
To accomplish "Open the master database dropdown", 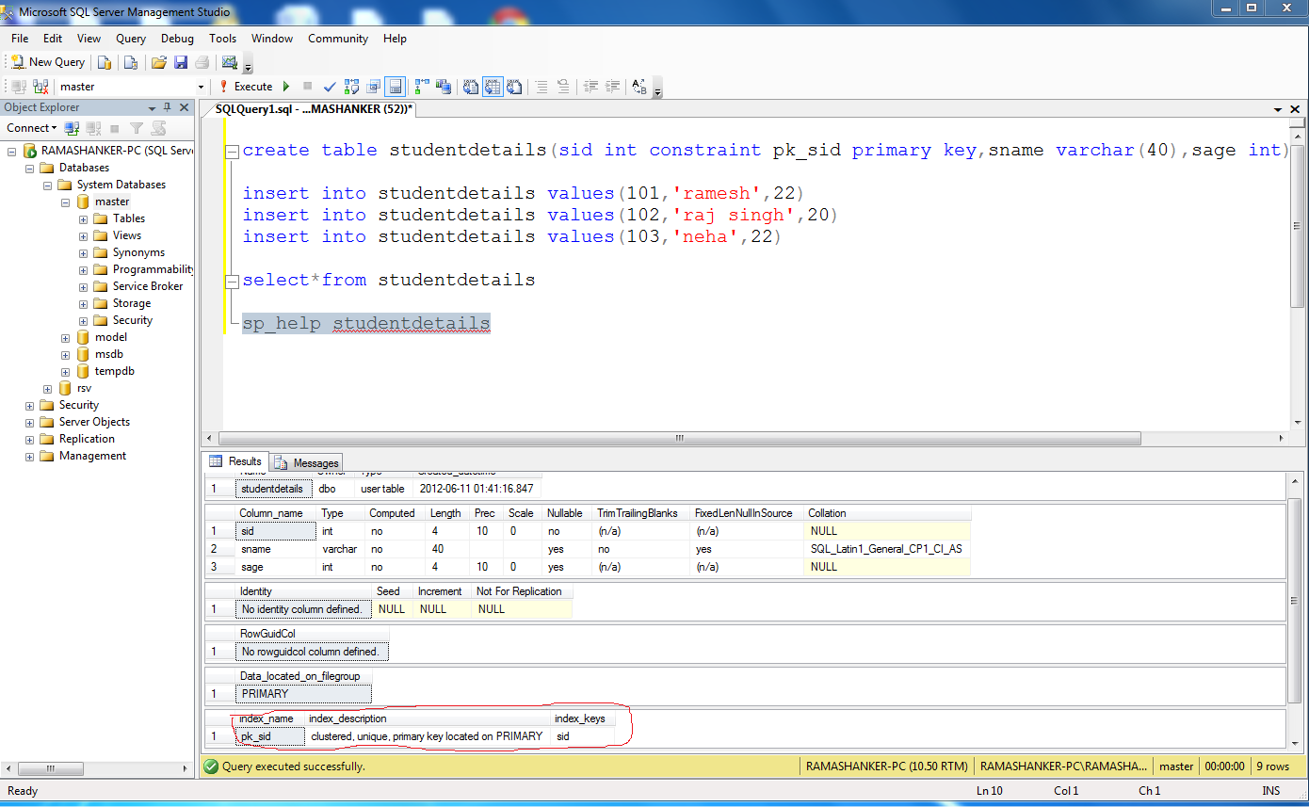I will [202, 86].
